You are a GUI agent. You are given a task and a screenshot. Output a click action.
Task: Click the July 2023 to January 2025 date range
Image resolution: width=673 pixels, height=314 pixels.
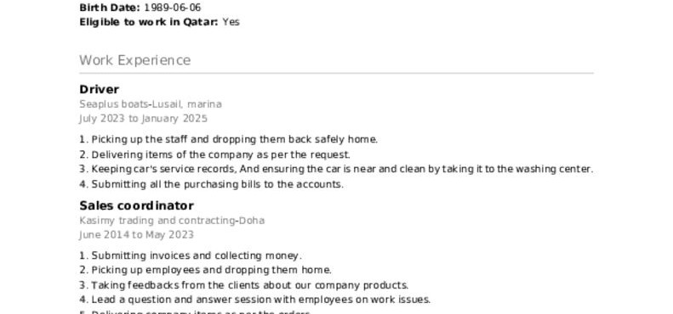[x=143, y=118]
